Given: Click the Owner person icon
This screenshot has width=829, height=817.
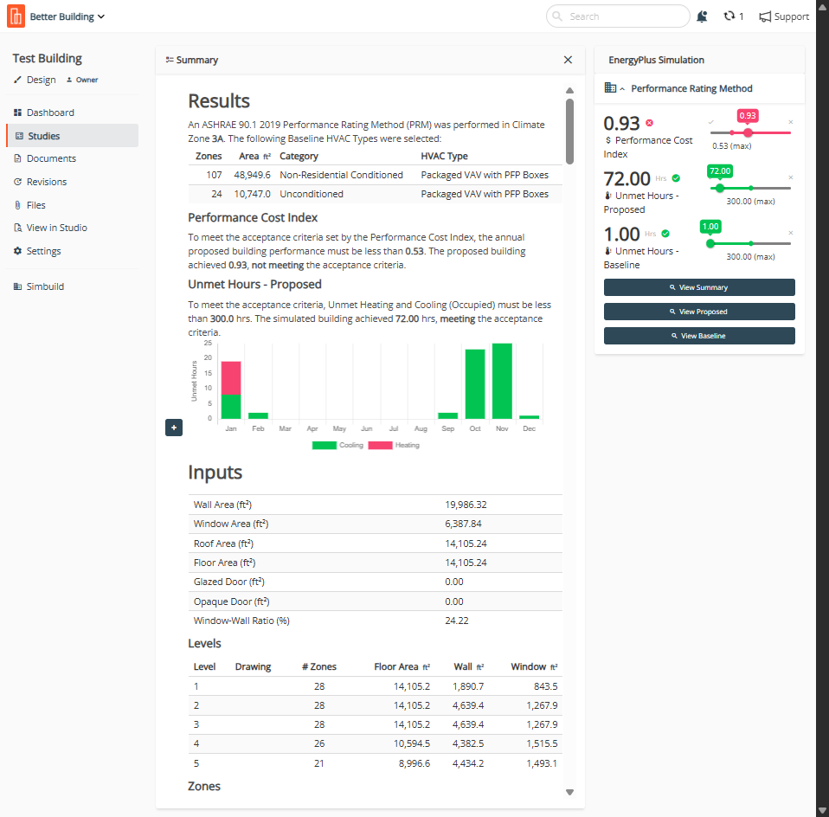Looking at the screenshot, I should click(69, 80).
